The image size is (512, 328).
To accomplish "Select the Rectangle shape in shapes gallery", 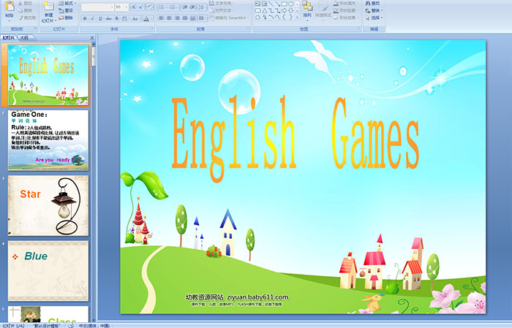I will coord(285,4).
